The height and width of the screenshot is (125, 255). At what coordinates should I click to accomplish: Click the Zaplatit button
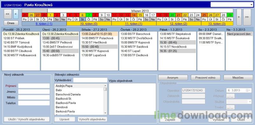coord(170,120)
